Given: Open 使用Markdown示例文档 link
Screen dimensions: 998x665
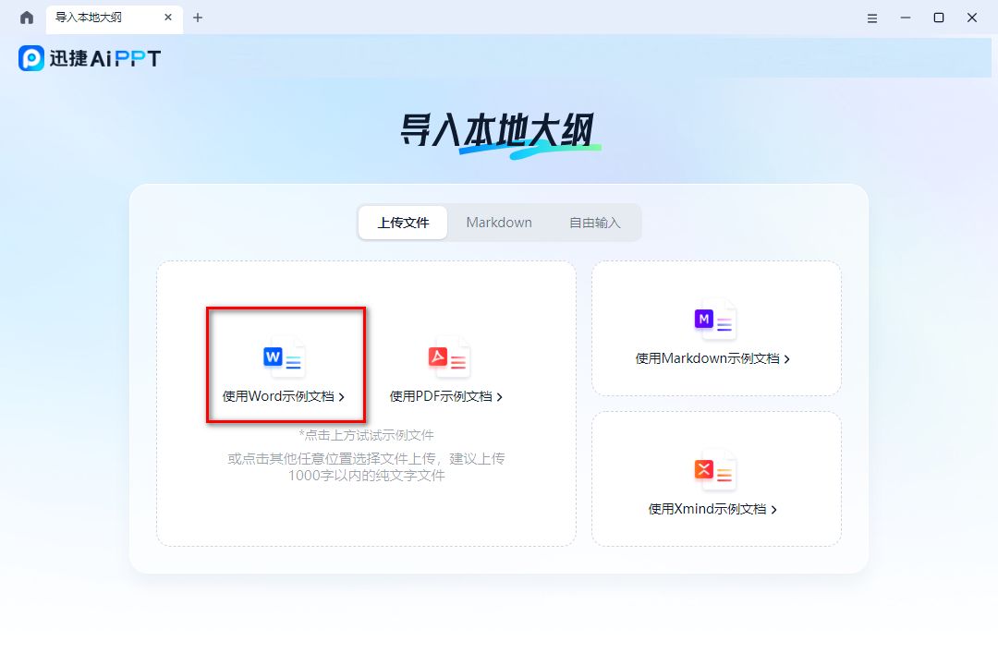Looking at the screenshot, I should pyautogui.click(x=712, y=358).
